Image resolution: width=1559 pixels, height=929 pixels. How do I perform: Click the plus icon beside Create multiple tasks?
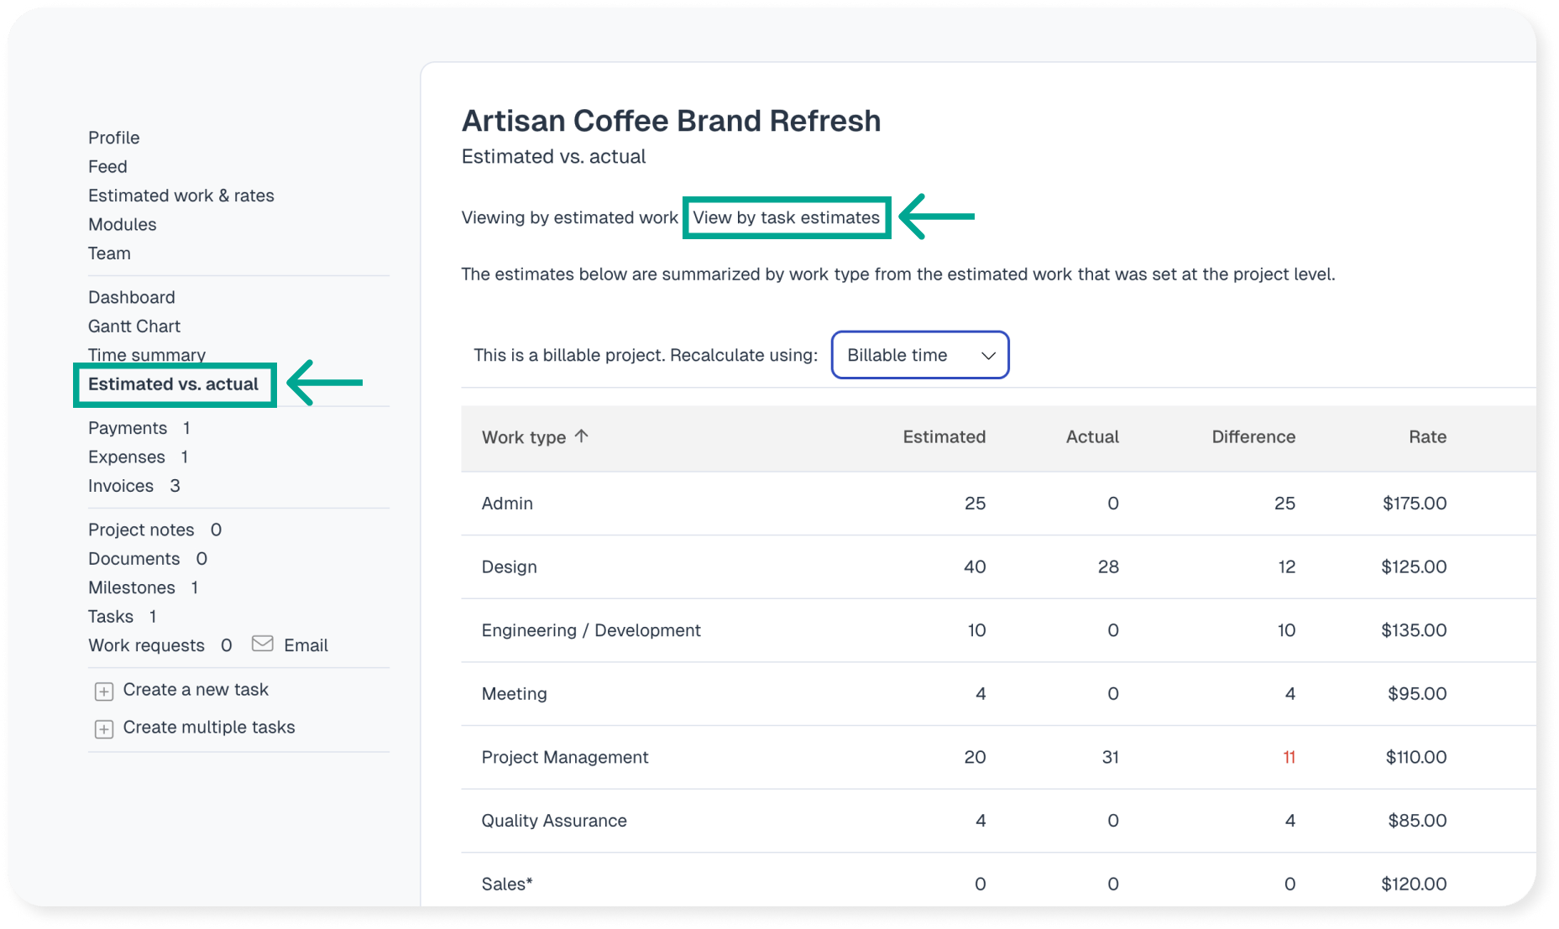(x=104, y=728)
